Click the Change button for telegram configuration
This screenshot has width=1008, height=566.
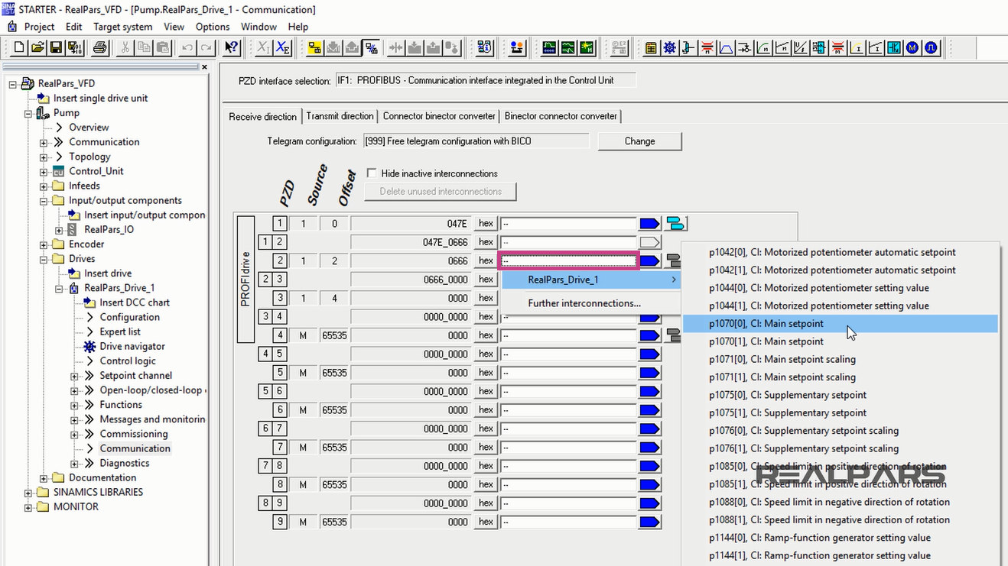639,141
